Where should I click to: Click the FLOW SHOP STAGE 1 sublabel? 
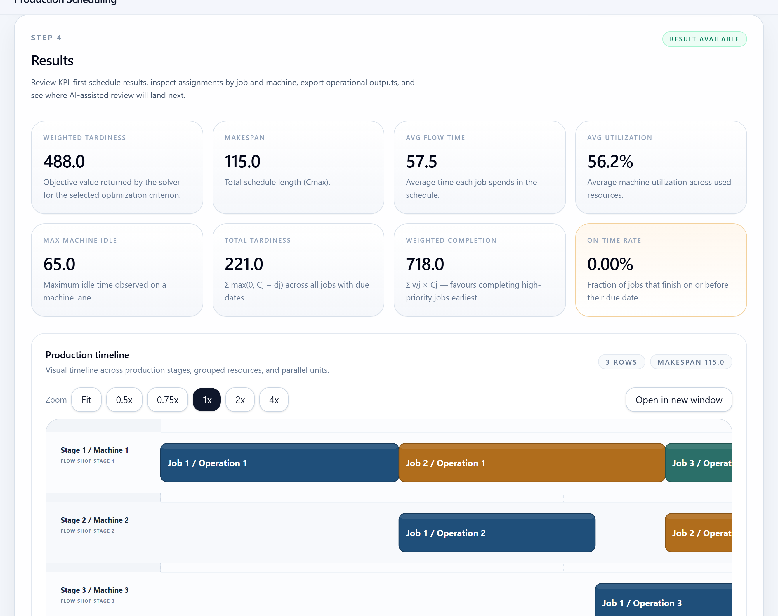[87, 461]
